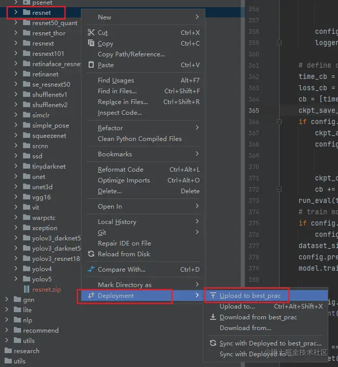Click the Paste clipboard icon

pyautogui.click(x=91, y=65)
